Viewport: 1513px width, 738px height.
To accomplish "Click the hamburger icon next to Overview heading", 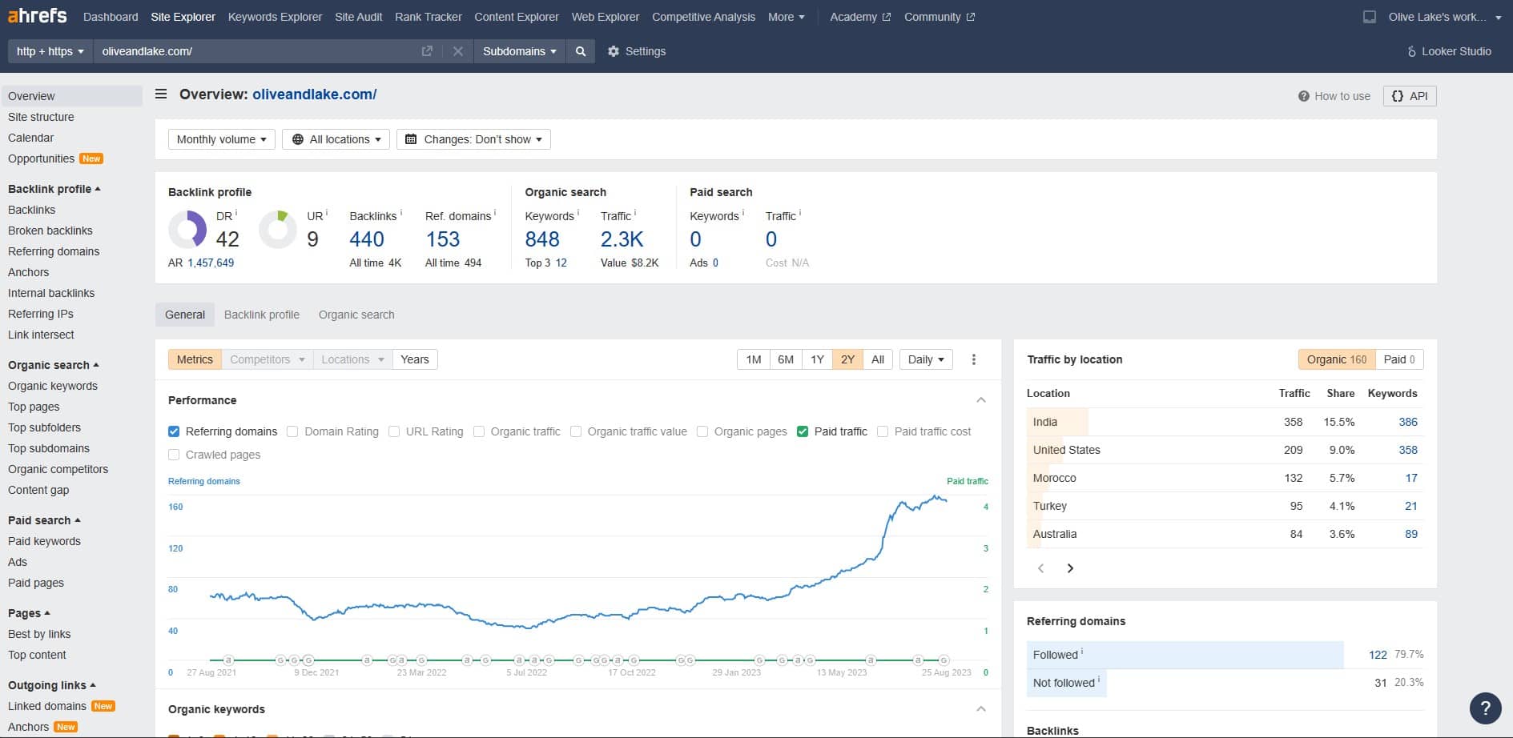I will click(160, 94).
